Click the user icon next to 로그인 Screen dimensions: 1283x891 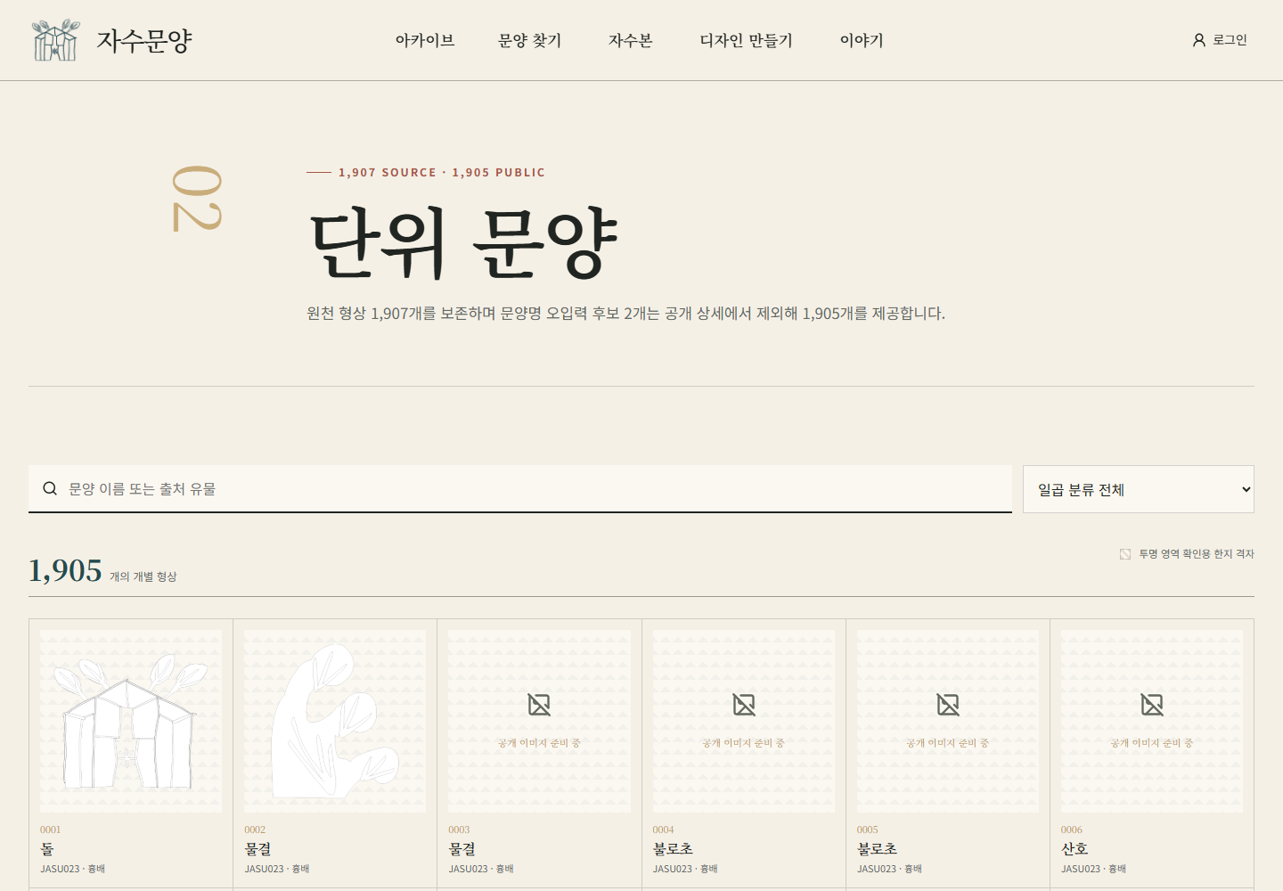coord(1199,40)
